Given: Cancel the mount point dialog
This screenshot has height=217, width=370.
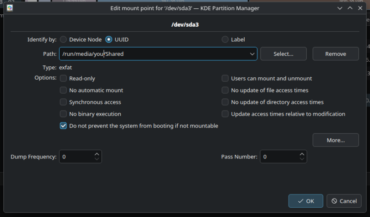Looking at the screenshot, I should point(344,201).
